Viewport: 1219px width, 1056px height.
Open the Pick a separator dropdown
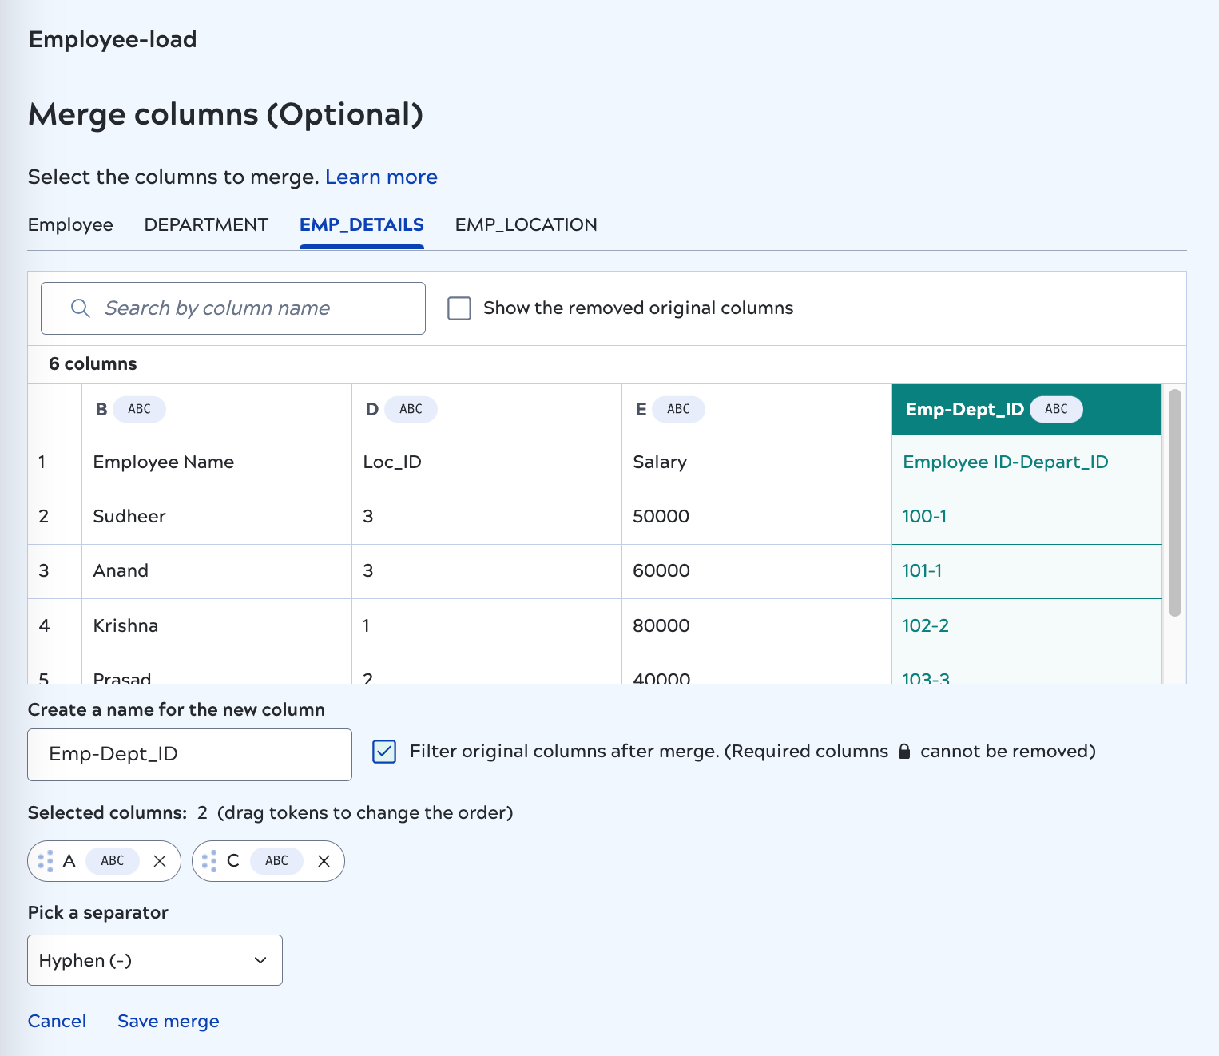coord(155,960)
